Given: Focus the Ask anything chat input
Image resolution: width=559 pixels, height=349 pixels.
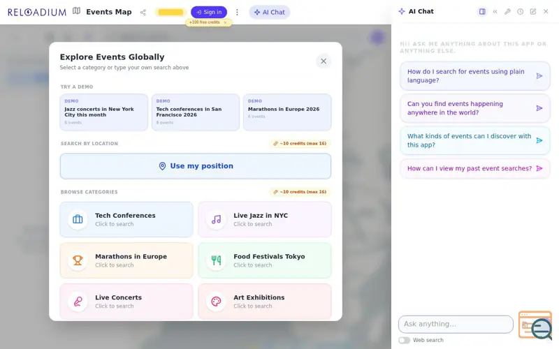Looking at the screenshot, I should click(456, 324).
